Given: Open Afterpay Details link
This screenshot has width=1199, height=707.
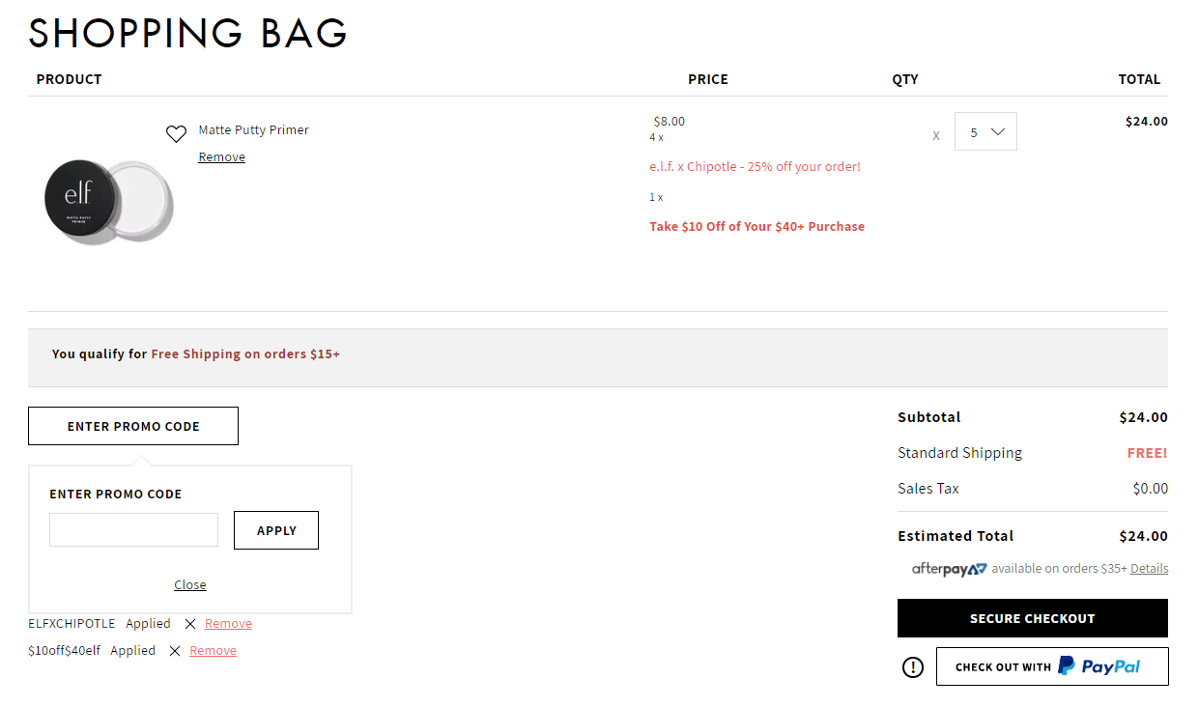Looking at the screenshot, I should 1149,569.
